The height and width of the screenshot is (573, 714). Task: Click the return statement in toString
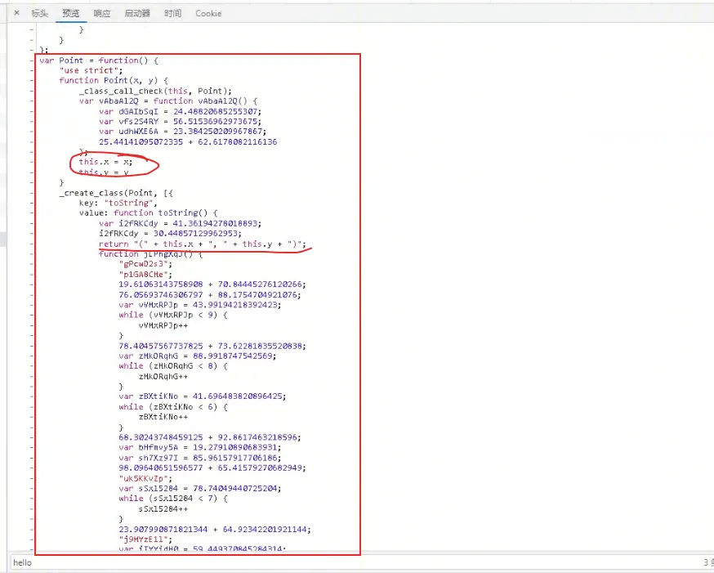[x=203, y=244]
